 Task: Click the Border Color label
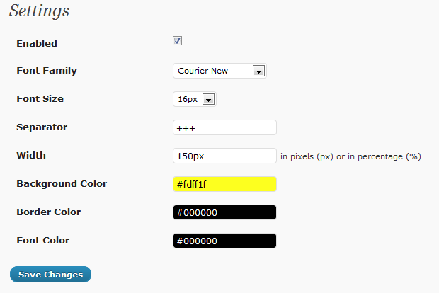click(x=48, y=212)
